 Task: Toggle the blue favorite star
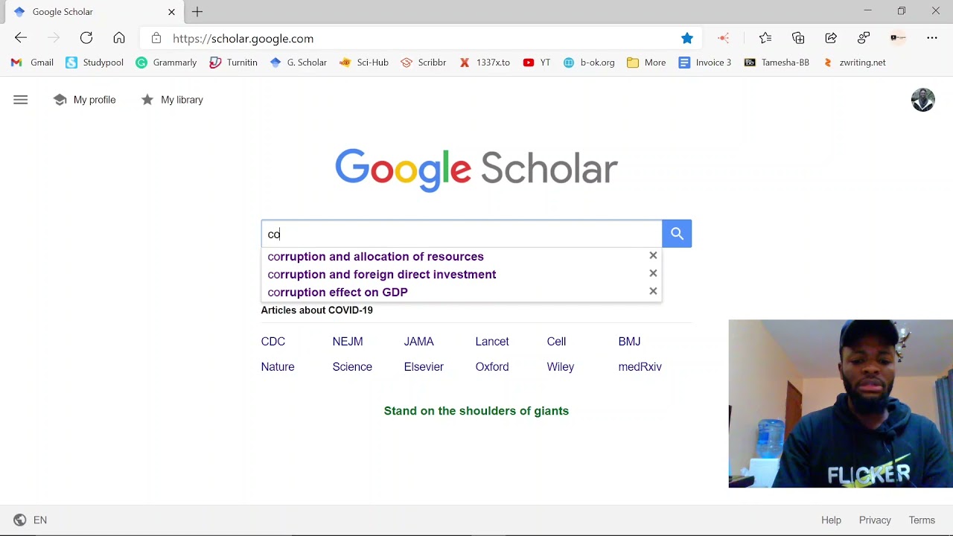pyautogui.click(x=687, y=38)
